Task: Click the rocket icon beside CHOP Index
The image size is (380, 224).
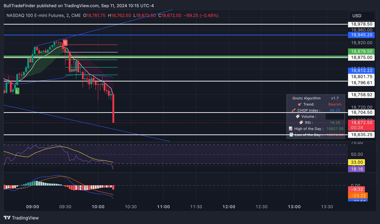Action: (294, 110)
